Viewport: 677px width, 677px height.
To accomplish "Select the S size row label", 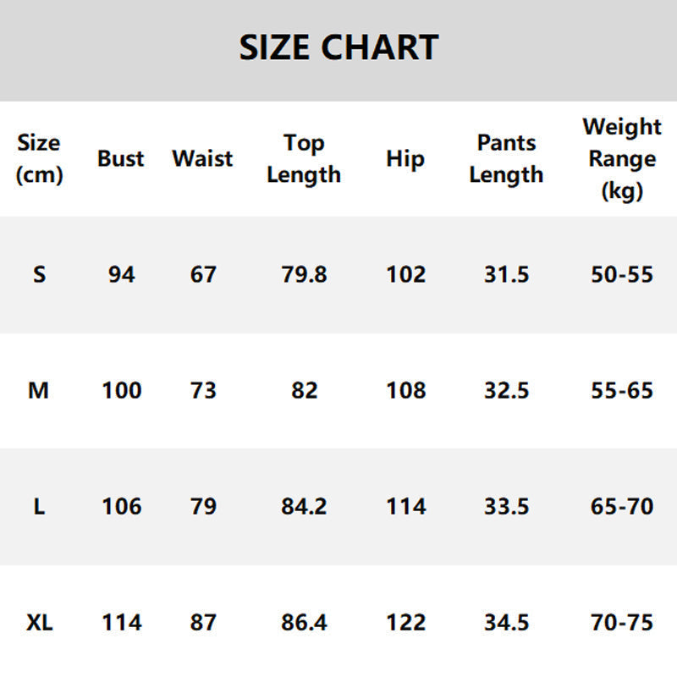I will [x=39, y=274].
